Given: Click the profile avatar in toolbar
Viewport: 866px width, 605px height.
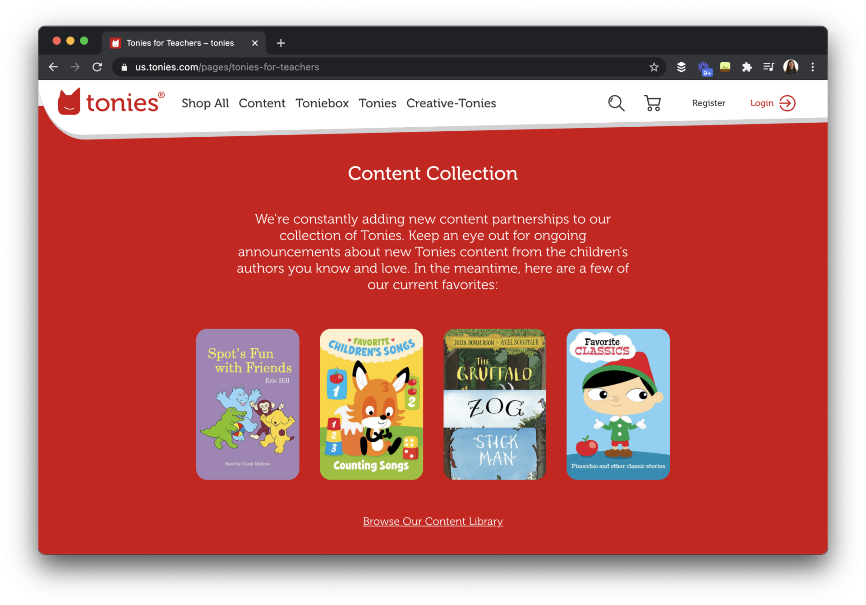Looking at the screenshot, I should coord(791,67).
